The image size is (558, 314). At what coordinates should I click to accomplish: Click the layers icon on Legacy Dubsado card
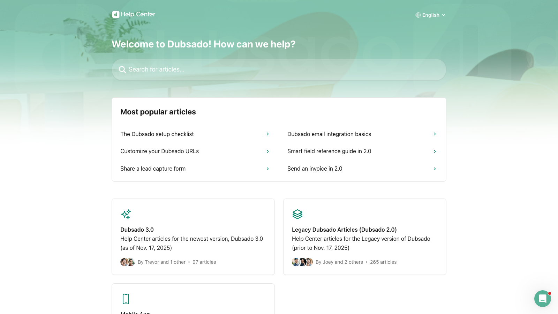click(x=297, y=214)
